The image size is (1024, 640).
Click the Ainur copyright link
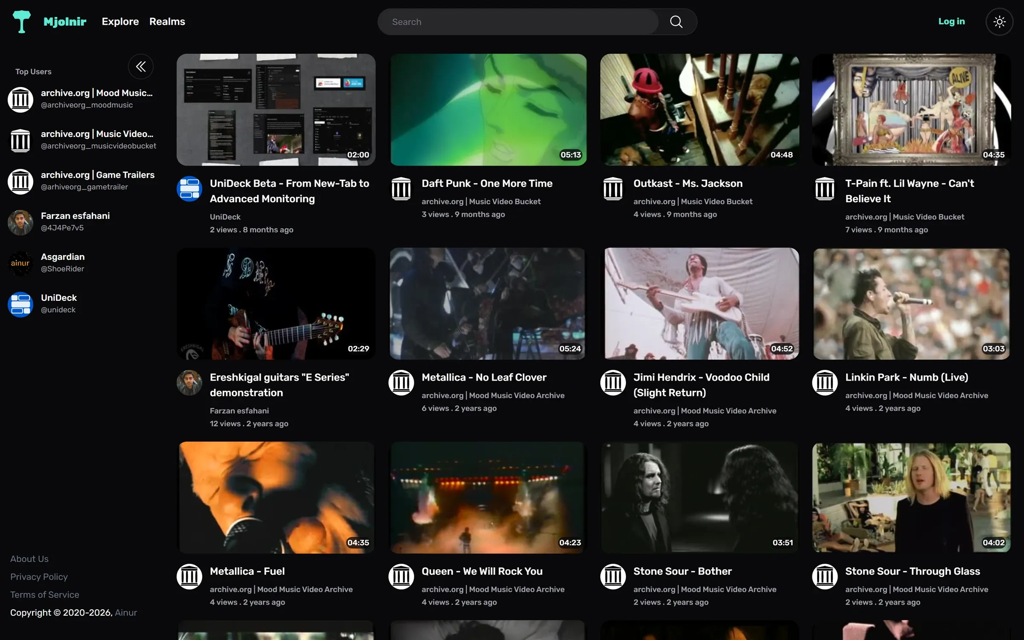pos(126,613)
